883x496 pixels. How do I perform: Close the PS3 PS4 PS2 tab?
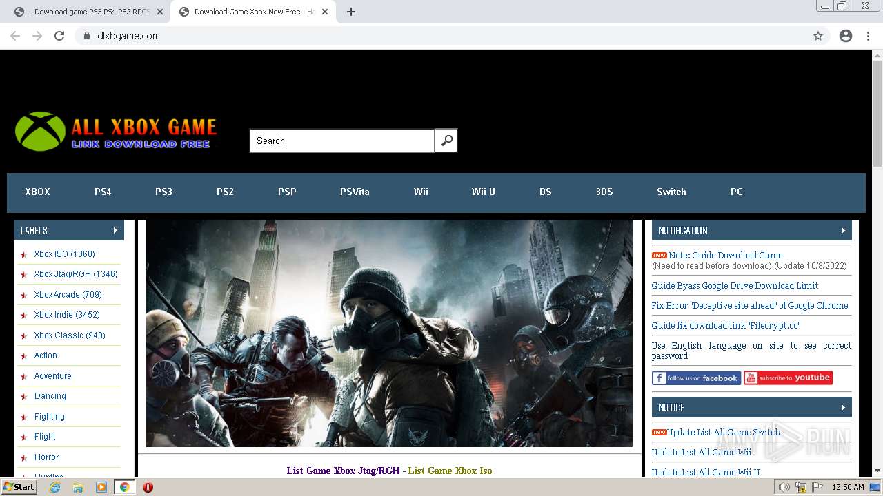160,12
